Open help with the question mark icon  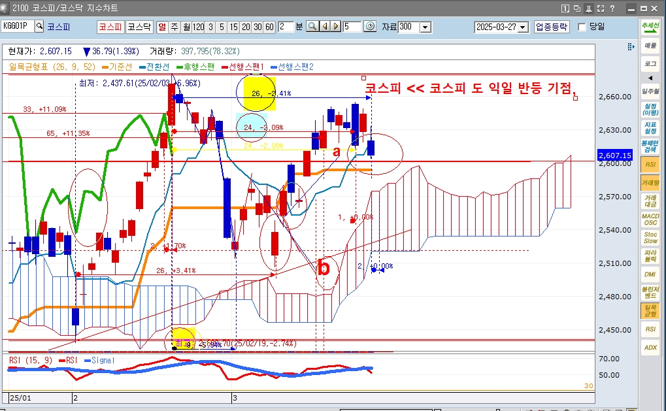point(612,8)
